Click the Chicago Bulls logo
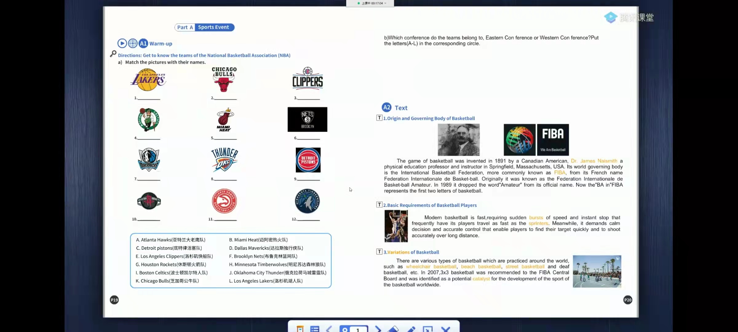Image resolution: width=738 pixels, height=332 pixels. point(224,79)
